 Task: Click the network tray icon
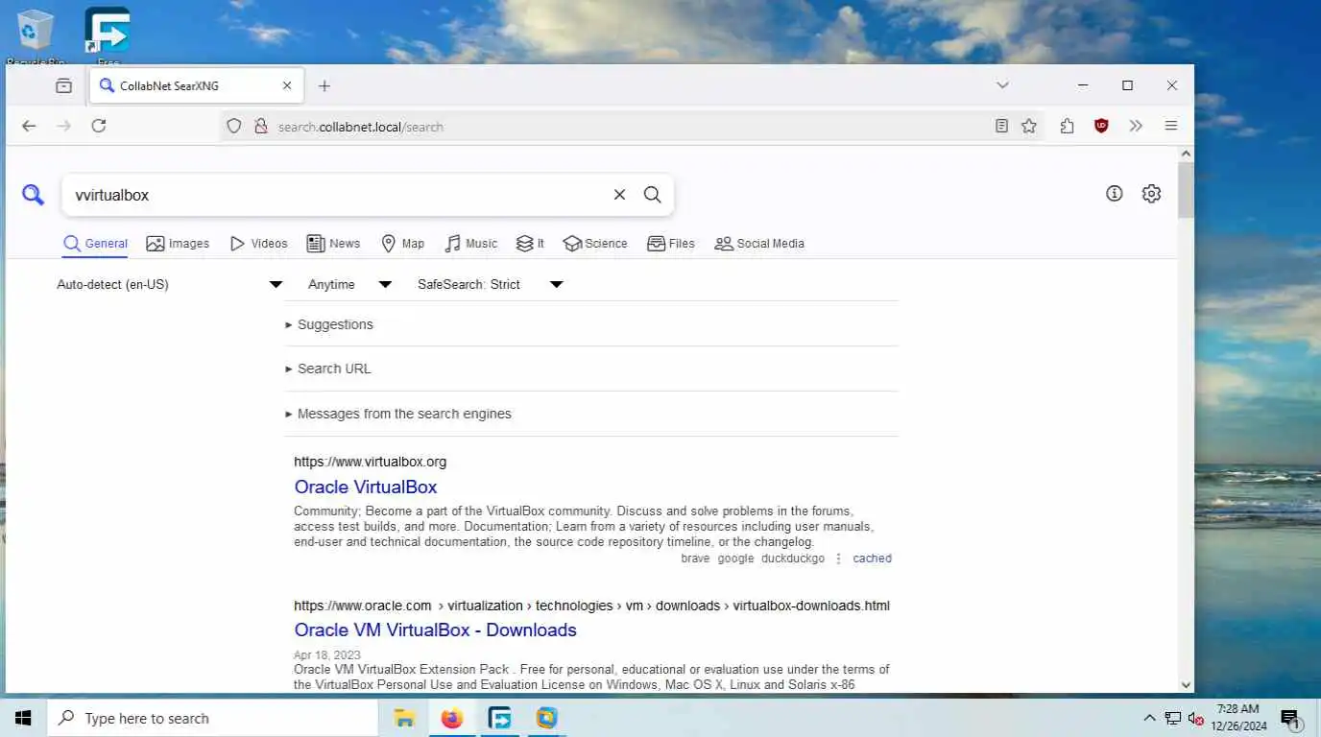pos(1172,718)
